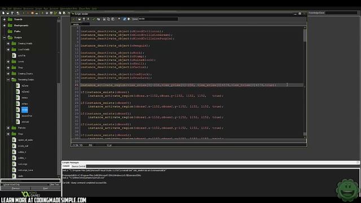Expand the Load Worlds folder

point(8,49)
